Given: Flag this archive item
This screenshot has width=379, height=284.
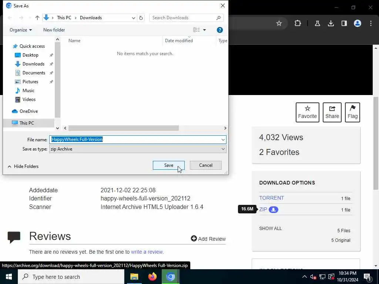Looking at the screenshot, I should tap(352, 112).
